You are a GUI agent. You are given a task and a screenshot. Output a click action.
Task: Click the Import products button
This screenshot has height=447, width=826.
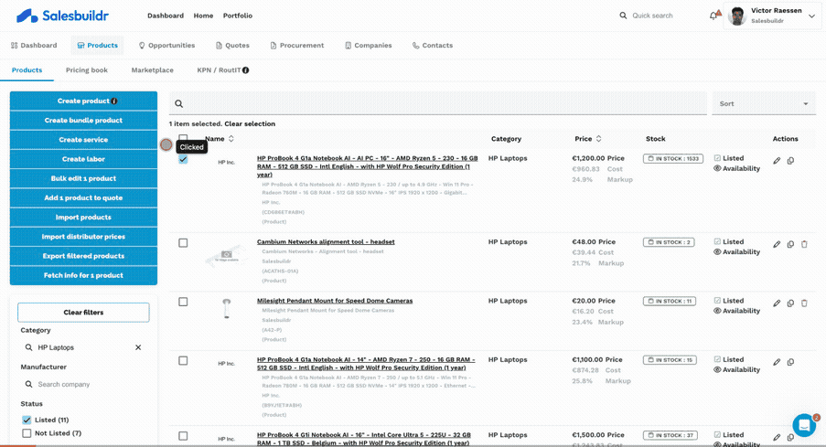83,218
